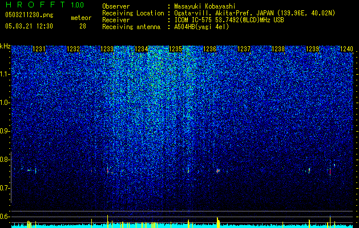Screen dimensions: 359x228
Task: Click the date stamp 05.03.21 12:30
Action: click(29, 26)
